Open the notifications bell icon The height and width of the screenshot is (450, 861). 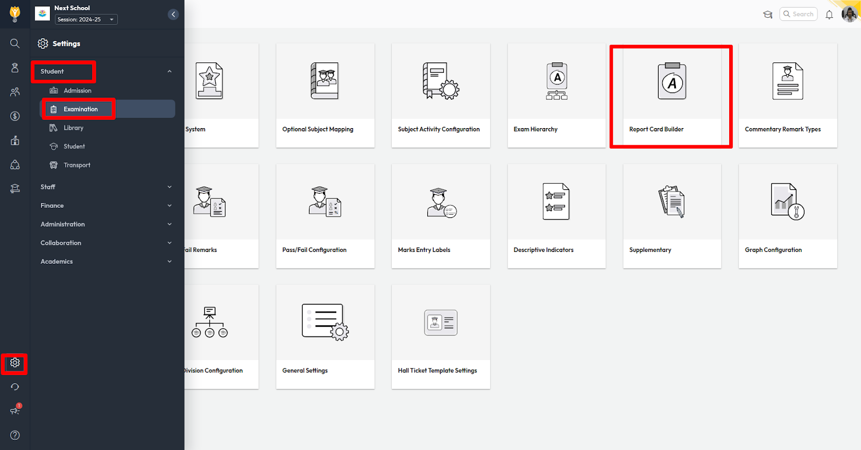tap(829, 15)
